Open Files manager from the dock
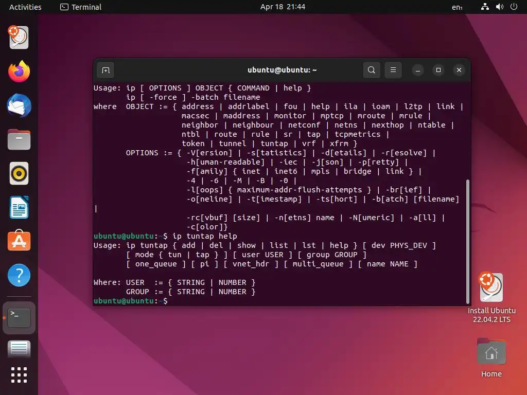 [19, 139]
